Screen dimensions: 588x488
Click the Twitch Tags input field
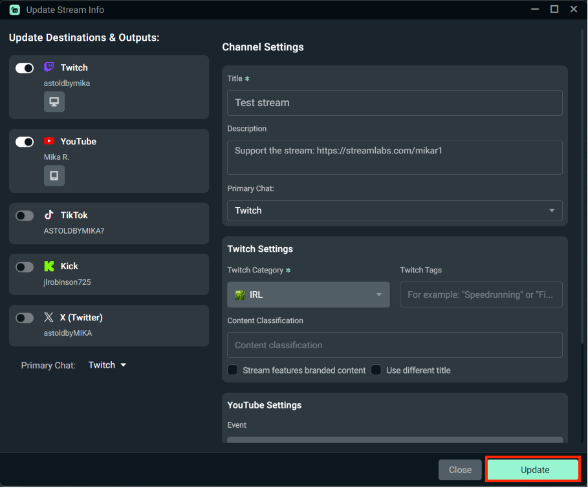coord(481,295)
